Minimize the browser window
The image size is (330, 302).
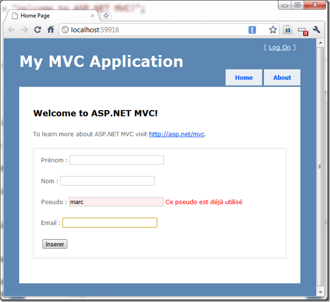285,5
